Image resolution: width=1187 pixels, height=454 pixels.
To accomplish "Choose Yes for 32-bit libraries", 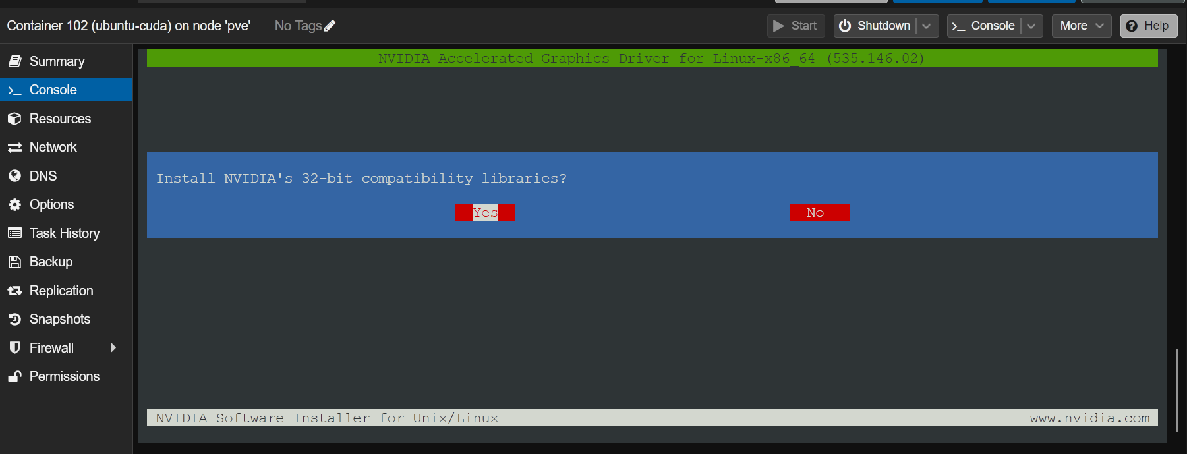I will coord(485,212).
